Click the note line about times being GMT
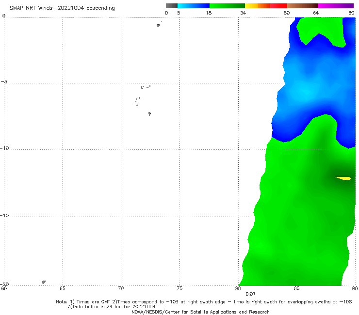 (x=204, y=302)
